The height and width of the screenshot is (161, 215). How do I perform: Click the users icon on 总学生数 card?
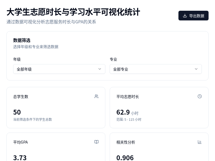click(x=96, y=96)
